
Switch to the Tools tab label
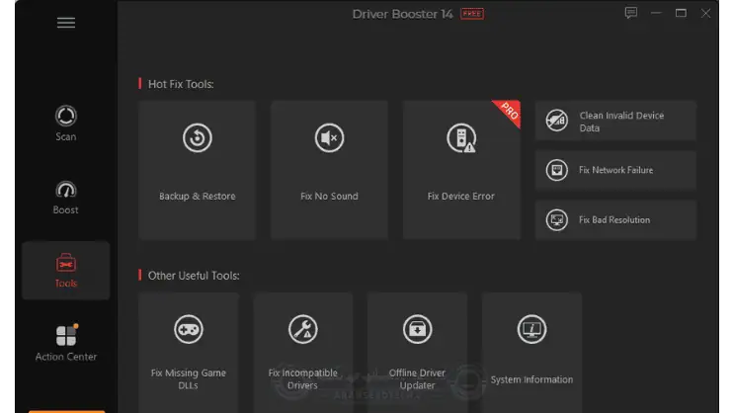pos(65,283)
